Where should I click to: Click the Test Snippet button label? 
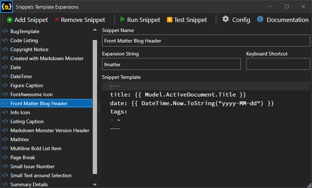click(191, 20)
